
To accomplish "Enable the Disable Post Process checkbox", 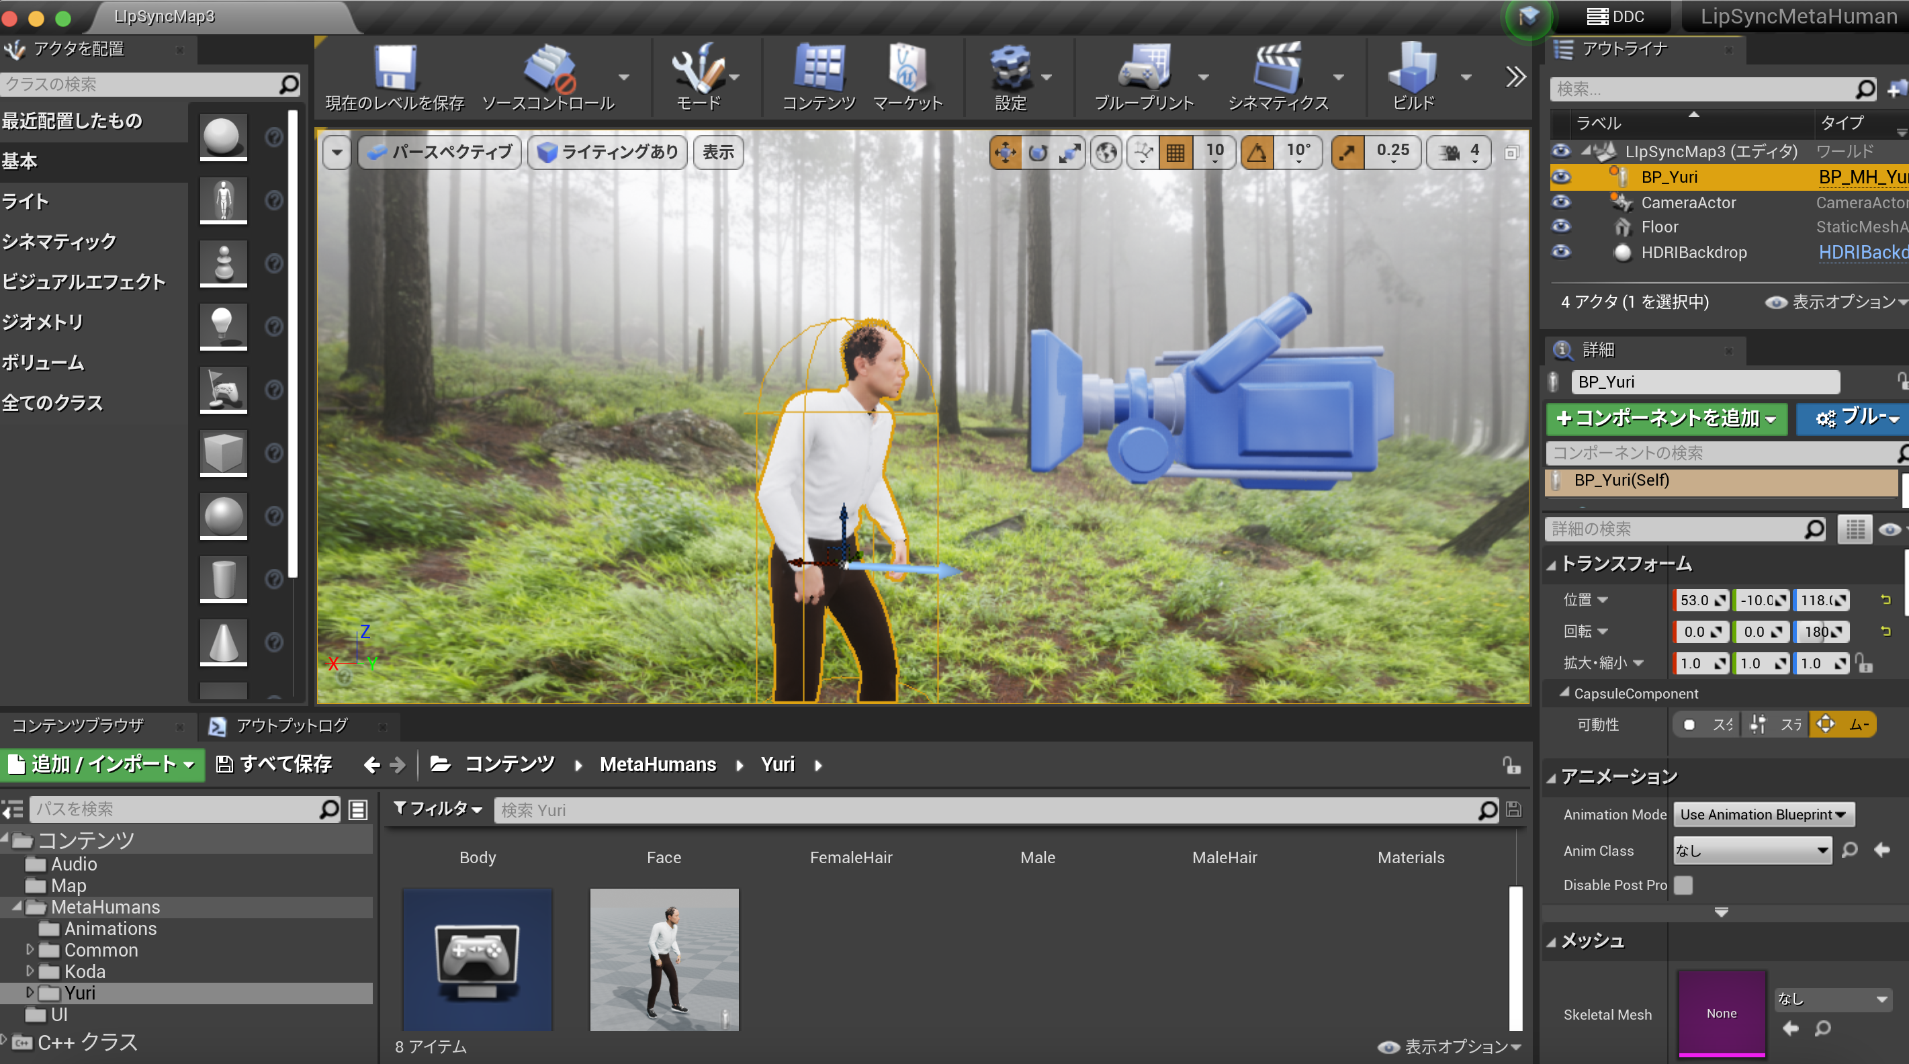I will pyautogui.click(x=1683, y=885).
